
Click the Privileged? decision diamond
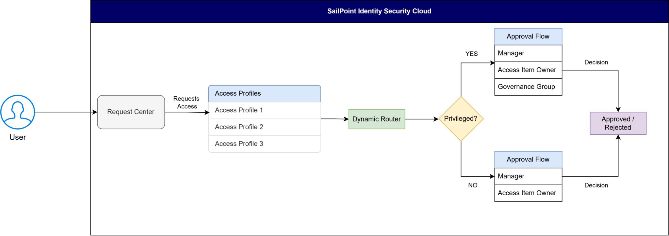(x=461, y=119)
